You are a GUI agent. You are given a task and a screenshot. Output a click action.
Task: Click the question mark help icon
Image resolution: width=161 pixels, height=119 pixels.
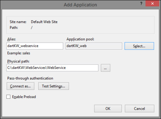(141, 4)
